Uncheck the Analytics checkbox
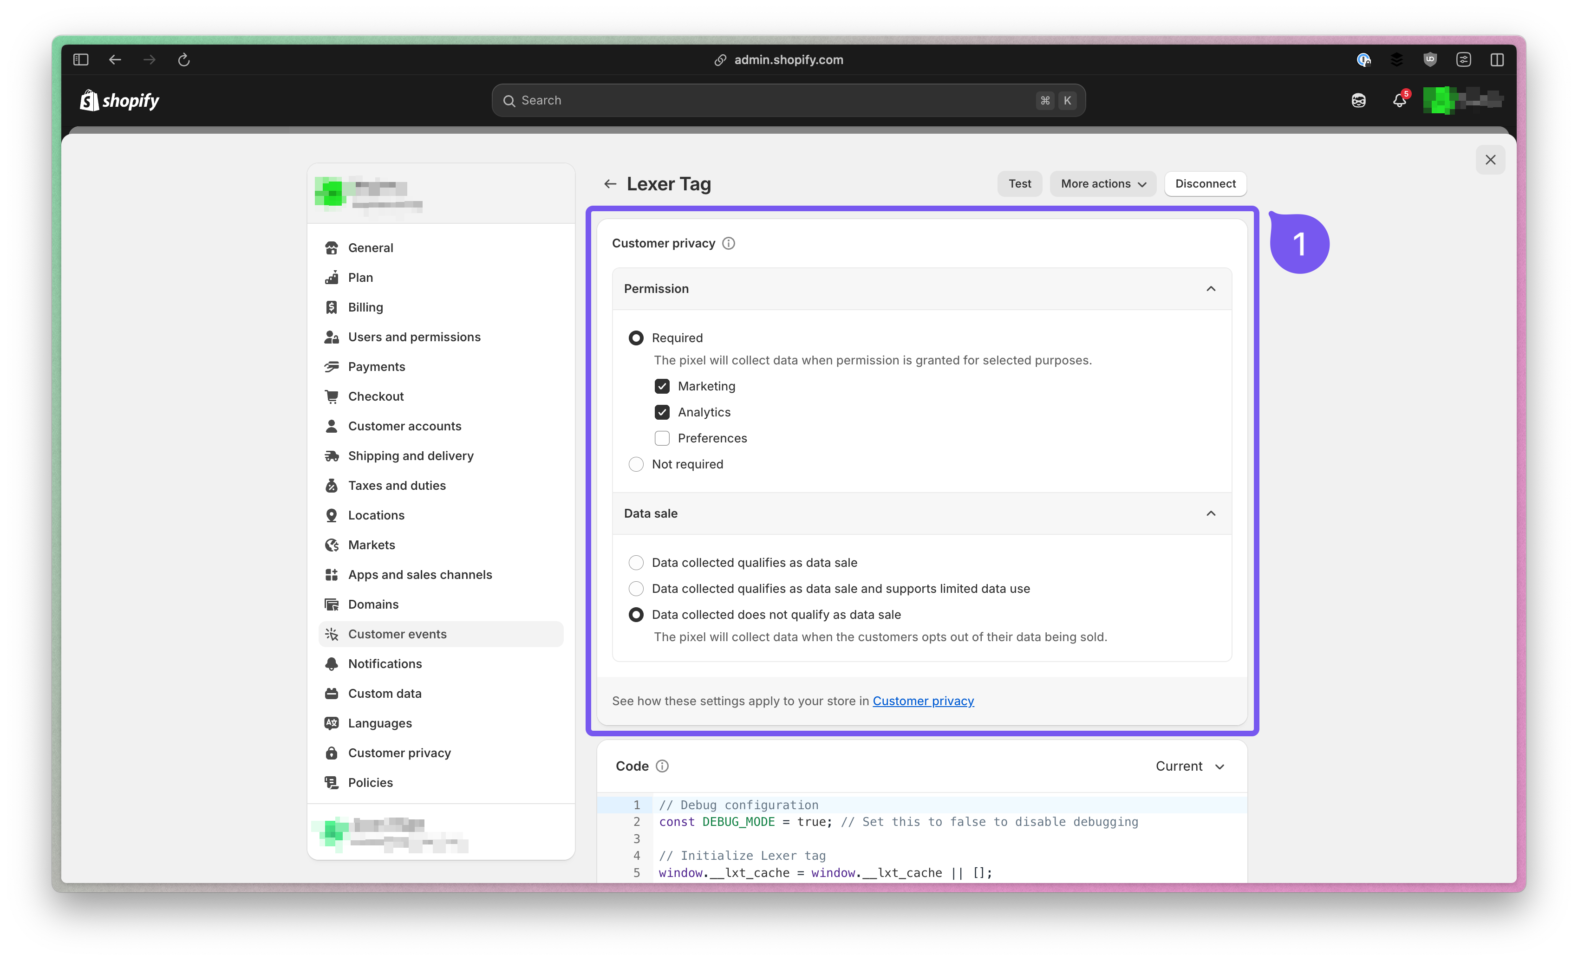The height and width of the screenshot is (961, 1578). pyautogui.click(x=662, y=412)
